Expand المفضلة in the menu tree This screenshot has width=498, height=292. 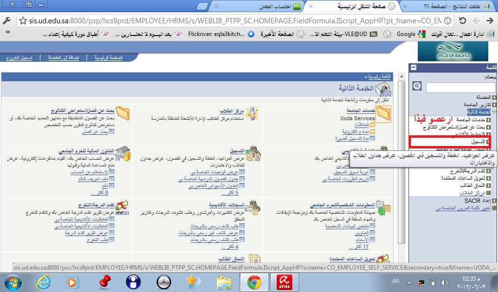494,97
